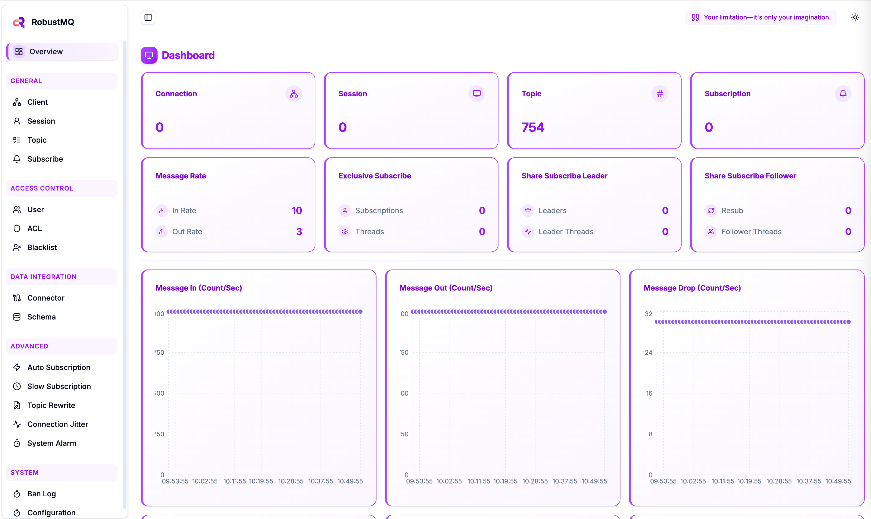Click the imagination quote banner
The height and width of the screenshot is (519, 871).
click(761, 17)
